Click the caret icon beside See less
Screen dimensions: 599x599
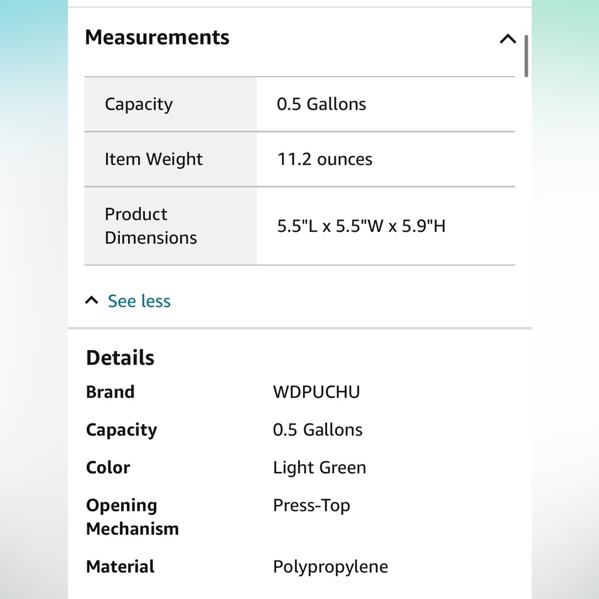coord(92,300)
